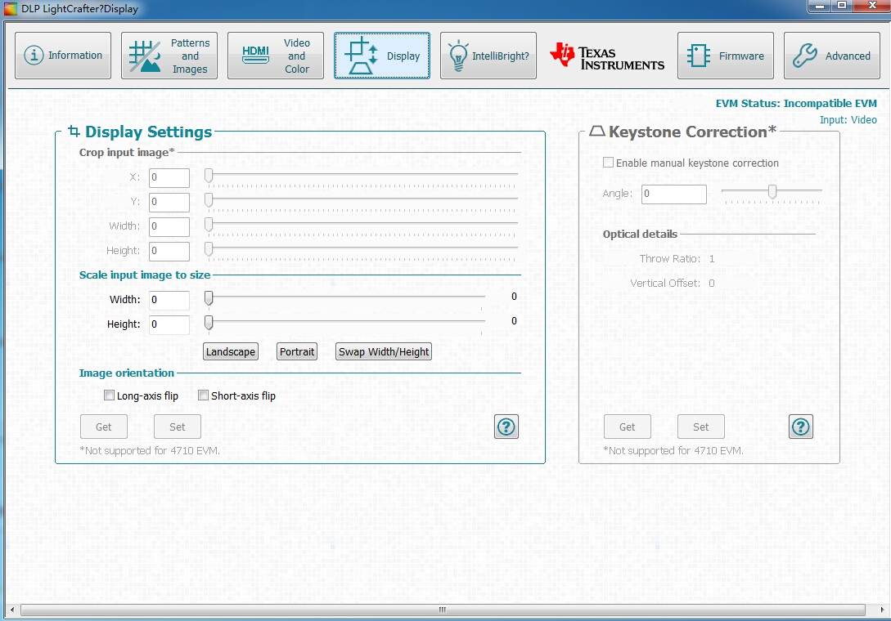891x621 pixels.
Task: Click the Keystone Correction trapezoid icon
Action: click(x=596, y=131)
